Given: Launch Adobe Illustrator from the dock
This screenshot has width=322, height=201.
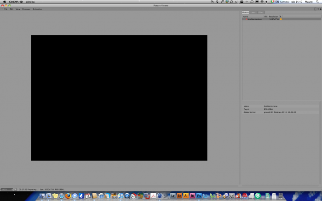Looking at the screenshot, I should (x=186, y=196).
